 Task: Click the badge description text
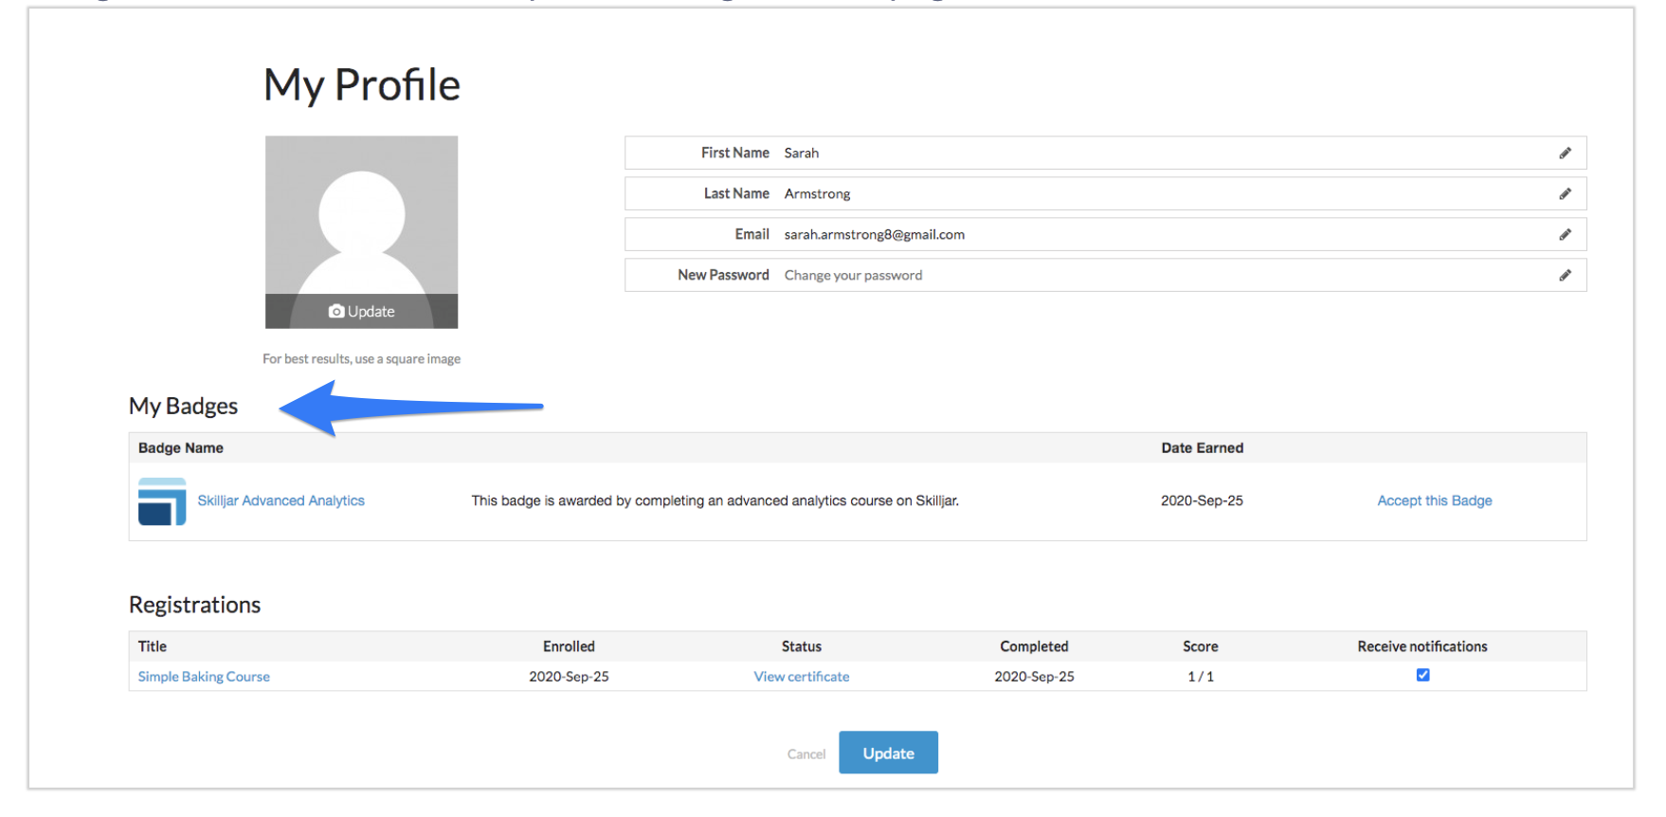(715, 500)
